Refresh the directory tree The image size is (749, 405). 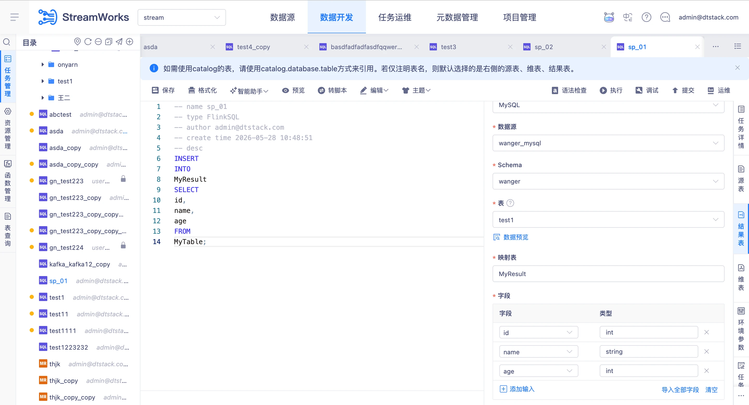(88, 42)
